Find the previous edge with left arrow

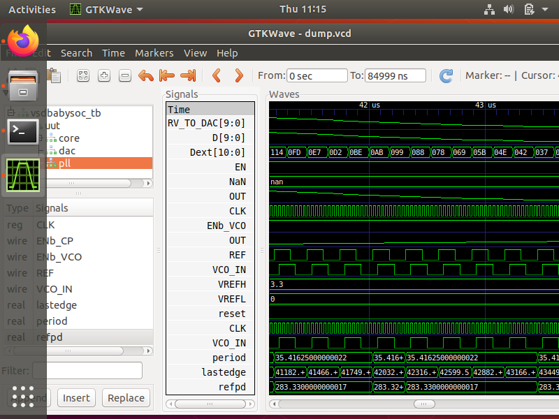(217, 75)
